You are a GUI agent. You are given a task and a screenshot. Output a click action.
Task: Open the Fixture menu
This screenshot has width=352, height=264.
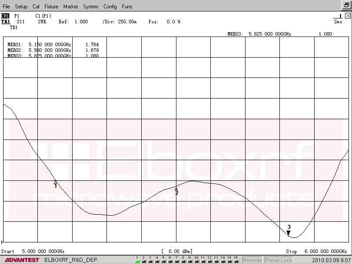click(x=51, y=7)
